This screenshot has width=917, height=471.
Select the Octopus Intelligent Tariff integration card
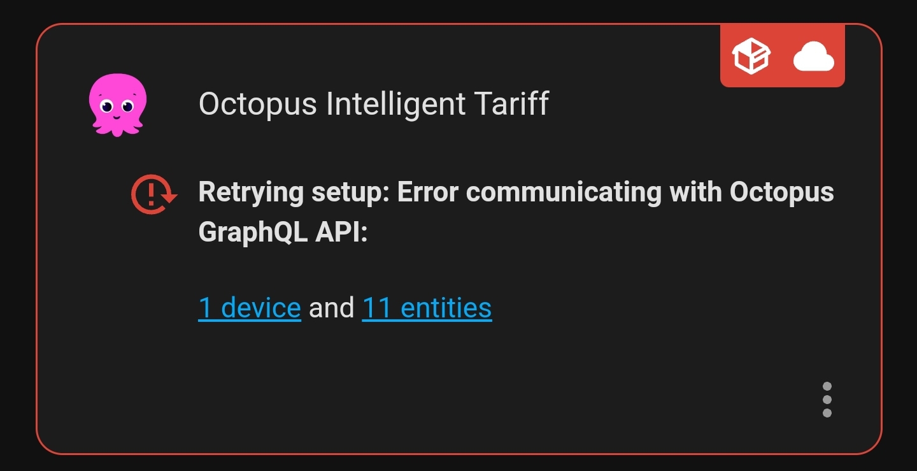click(x=458, y=236)
